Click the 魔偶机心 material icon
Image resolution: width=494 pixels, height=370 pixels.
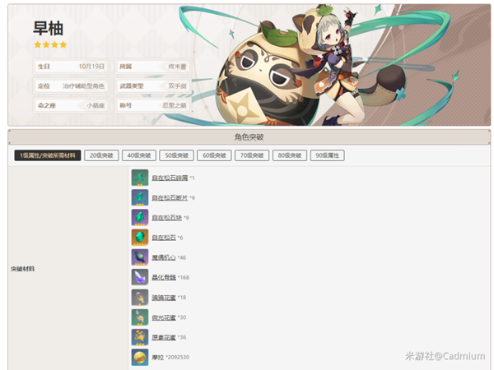point(139,257)
